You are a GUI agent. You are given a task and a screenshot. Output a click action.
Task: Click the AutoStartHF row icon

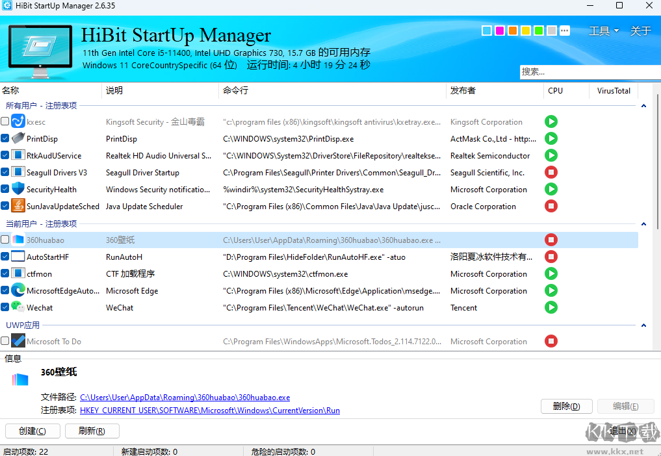click(18, 257)
